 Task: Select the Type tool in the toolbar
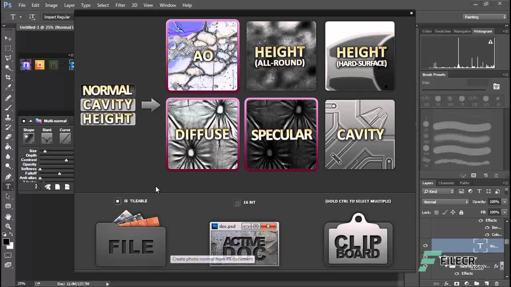tap(8, 186)
